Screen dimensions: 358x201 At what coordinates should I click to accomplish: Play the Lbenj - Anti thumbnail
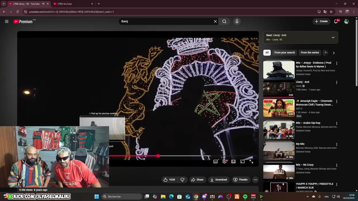(x=279, y=89)
